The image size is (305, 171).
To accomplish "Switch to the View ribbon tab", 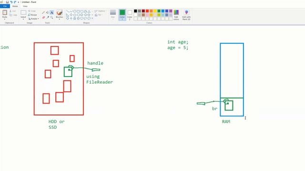I will 25,6.
